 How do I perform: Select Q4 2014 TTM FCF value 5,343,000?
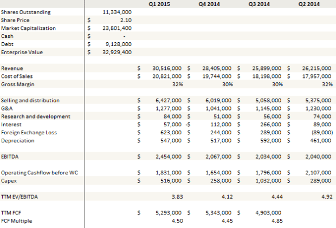tap(219, 213)
